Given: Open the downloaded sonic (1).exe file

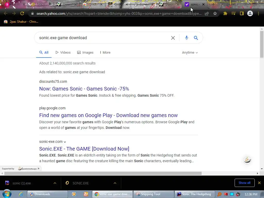Looking at the screenshot, I should click(22, 183).
